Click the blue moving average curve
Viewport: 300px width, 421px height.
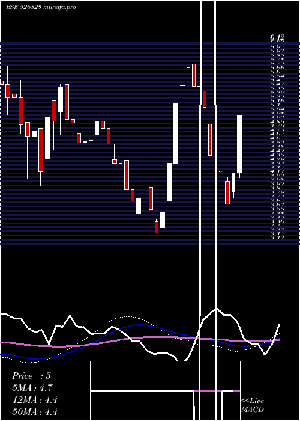tap(139, 325)
